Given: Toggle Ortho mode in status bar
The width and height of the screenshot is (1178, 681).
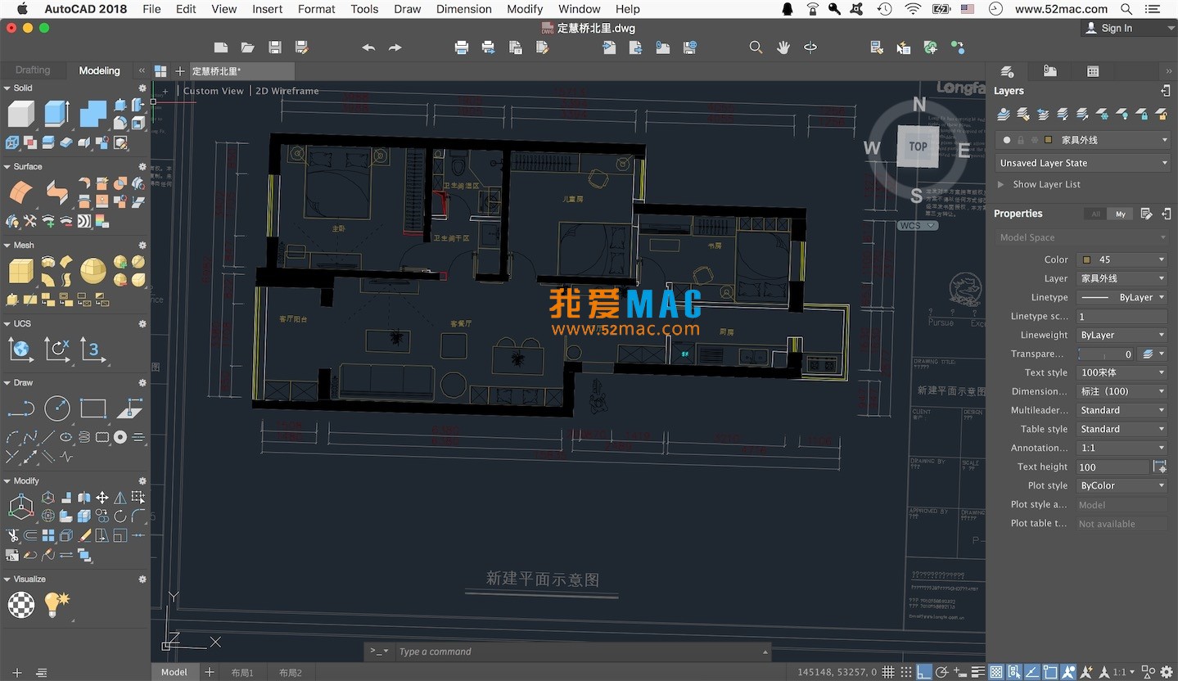Looking at the screenshot, I should tap(923, 673).
